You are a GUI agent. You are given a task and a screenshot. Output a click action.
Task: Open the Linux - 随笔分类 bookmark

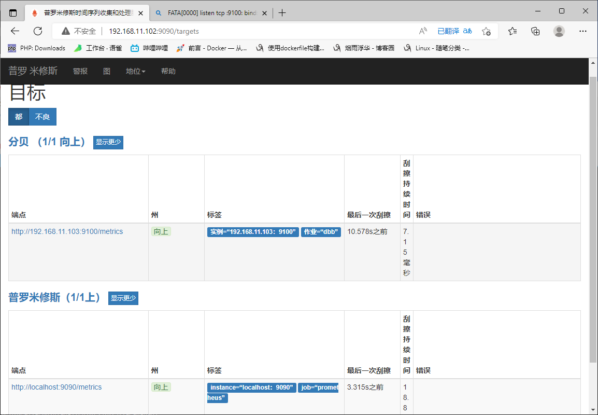pyautogui.click(x=436, y=48)
